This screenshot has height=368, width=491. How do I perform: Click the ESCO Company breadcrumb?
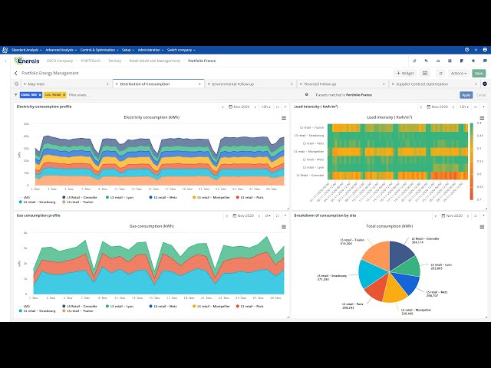point(60,61)
